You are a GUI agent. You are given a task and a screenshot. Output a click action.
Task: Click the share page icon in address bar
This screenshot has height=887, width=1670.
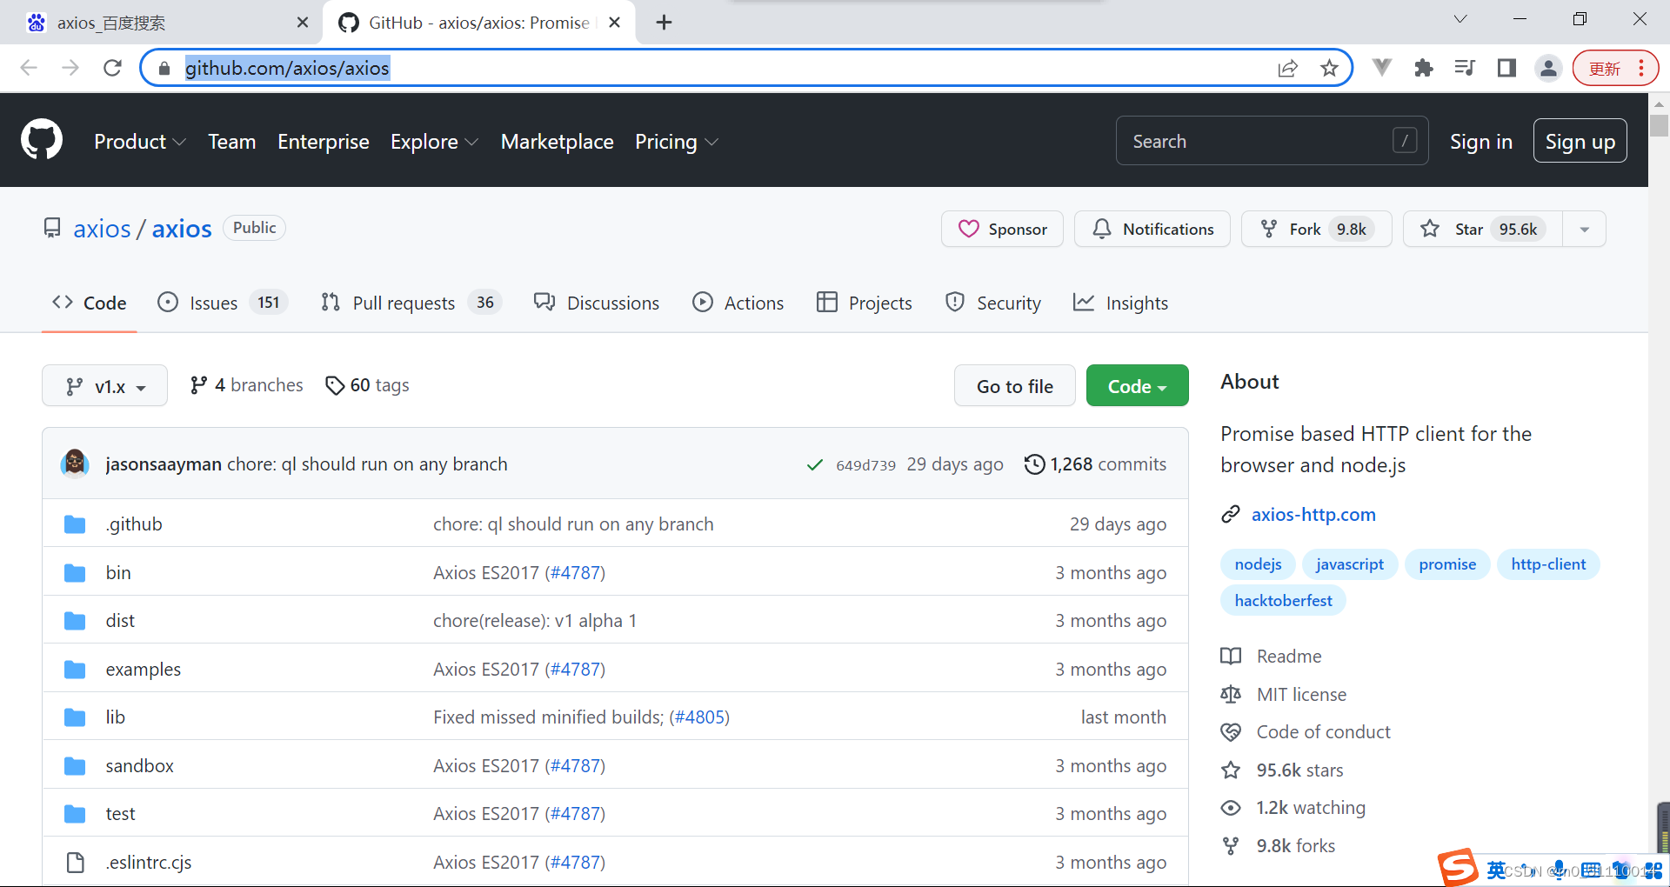coord(1287,68)
